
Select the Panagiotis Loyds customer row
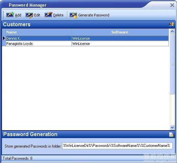coord(85,44)
